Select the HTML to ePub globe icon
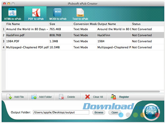Viewport: 165px width, 123px height. (x=12, y=12)
